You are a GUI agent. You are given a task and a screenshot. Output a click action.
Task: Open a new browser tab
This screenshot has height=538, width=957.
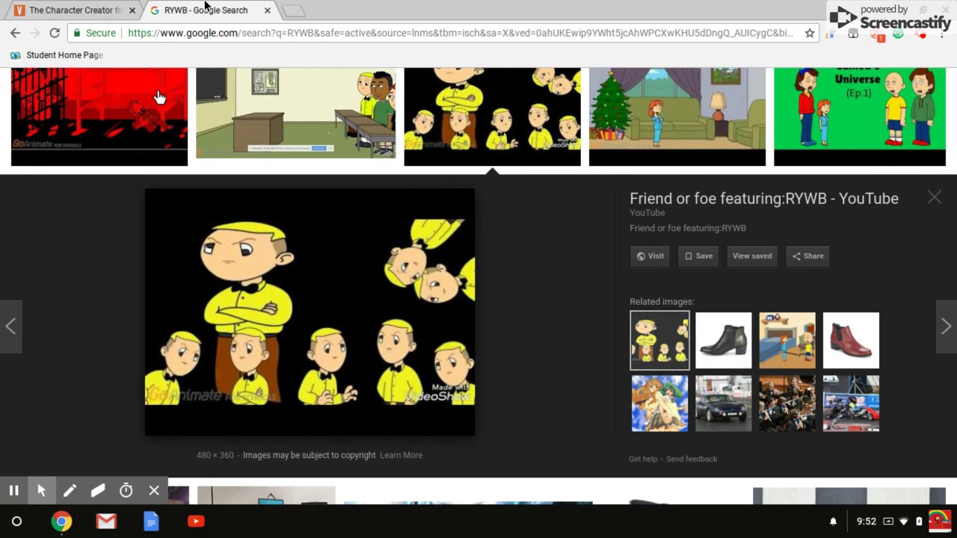pyautogui.click(x=293, y=10)
